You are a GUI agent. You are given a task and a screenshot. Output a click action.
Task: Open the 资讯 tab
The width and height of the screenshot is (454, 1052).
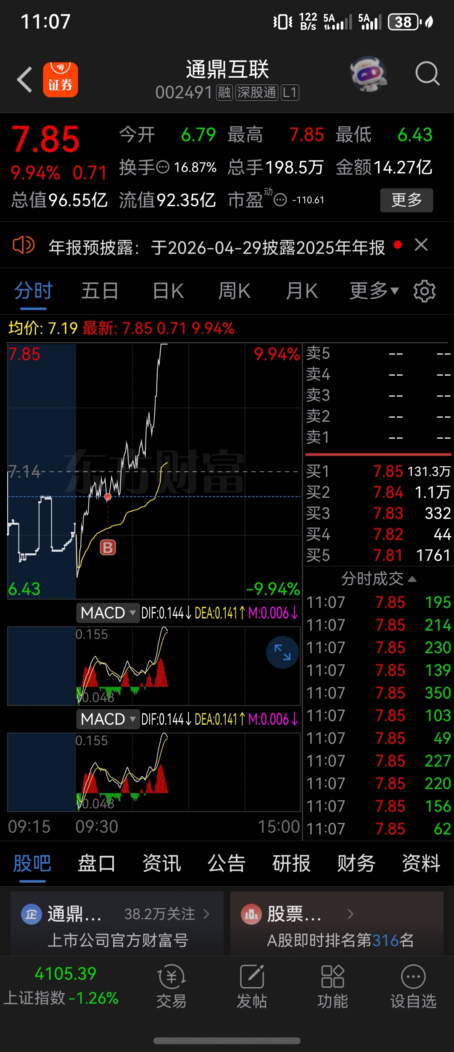click(162, 864)
